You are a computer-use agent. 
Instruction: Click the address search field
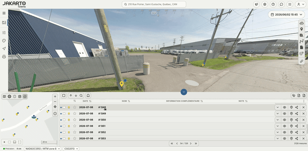tap(154, 4)
